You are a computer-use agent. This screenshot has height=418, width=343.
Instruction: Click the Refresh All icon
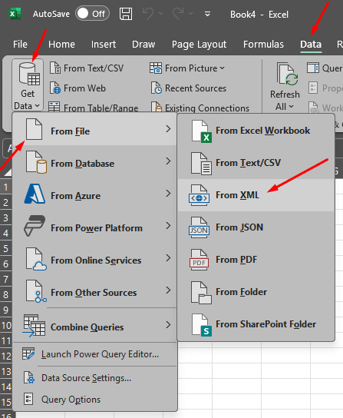(x=287, y=74)
